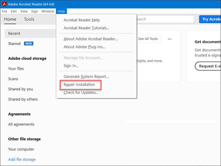Select Repair Installation from Help menu
Image resolution: width=221 pixels, height=166 pixels.
pos(79,85)
